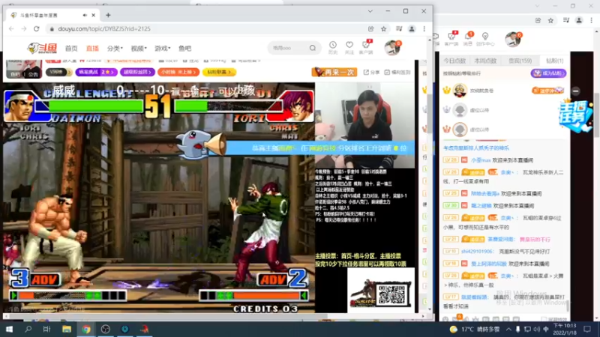This screenshot has height=337, width=600.
Task: Open the 超级粉丝团 purple pill
Action: point(137,72)
